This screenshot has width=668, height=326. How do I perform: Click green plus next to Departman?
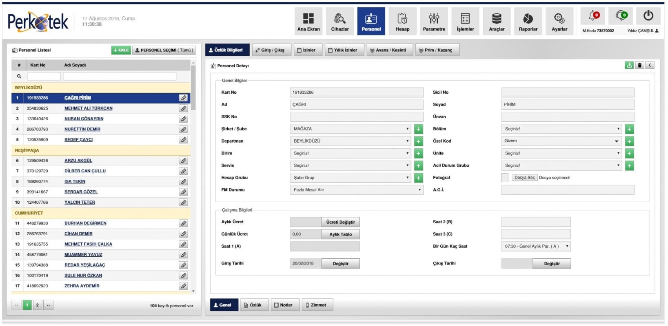[x=418, y=141]
